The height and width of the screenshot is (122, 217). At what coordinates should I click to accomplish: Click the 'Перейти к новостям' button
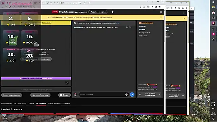click(98, 12)
